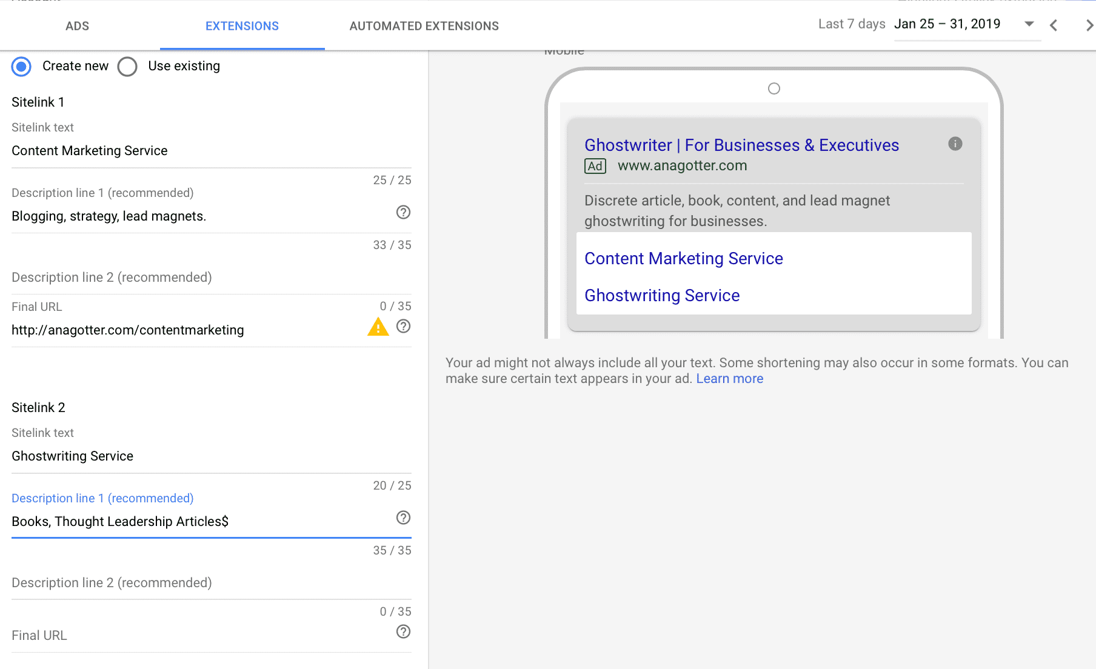The height and width of the screenshot is (669, 1096).
Task: Click the 33 / 35 character counter
Action: coord(392,245)
